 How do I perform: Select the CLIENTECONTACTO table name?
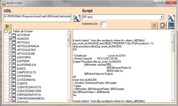29,87
